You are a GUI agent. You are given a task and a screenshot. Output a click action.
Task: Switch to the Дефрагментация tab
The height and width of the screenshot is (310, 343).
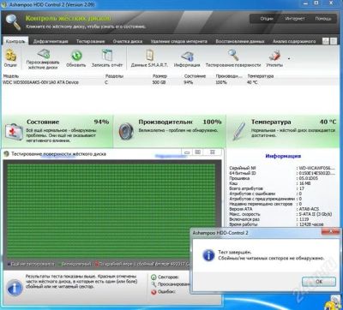click(51, 41)
